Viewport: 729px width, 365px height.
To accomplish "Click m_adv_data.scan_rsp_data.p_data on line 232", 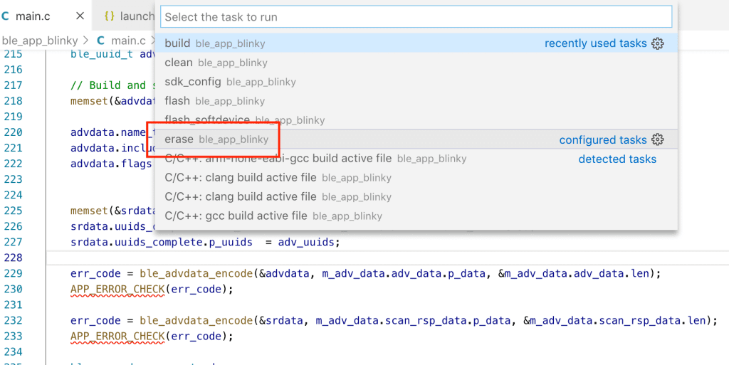I will click(x=413, y=320).
